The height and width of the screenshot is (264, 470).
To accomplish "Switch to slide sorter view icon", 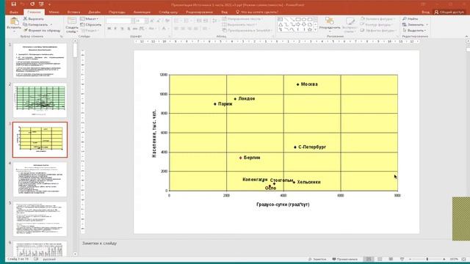I will coord(380,259).
